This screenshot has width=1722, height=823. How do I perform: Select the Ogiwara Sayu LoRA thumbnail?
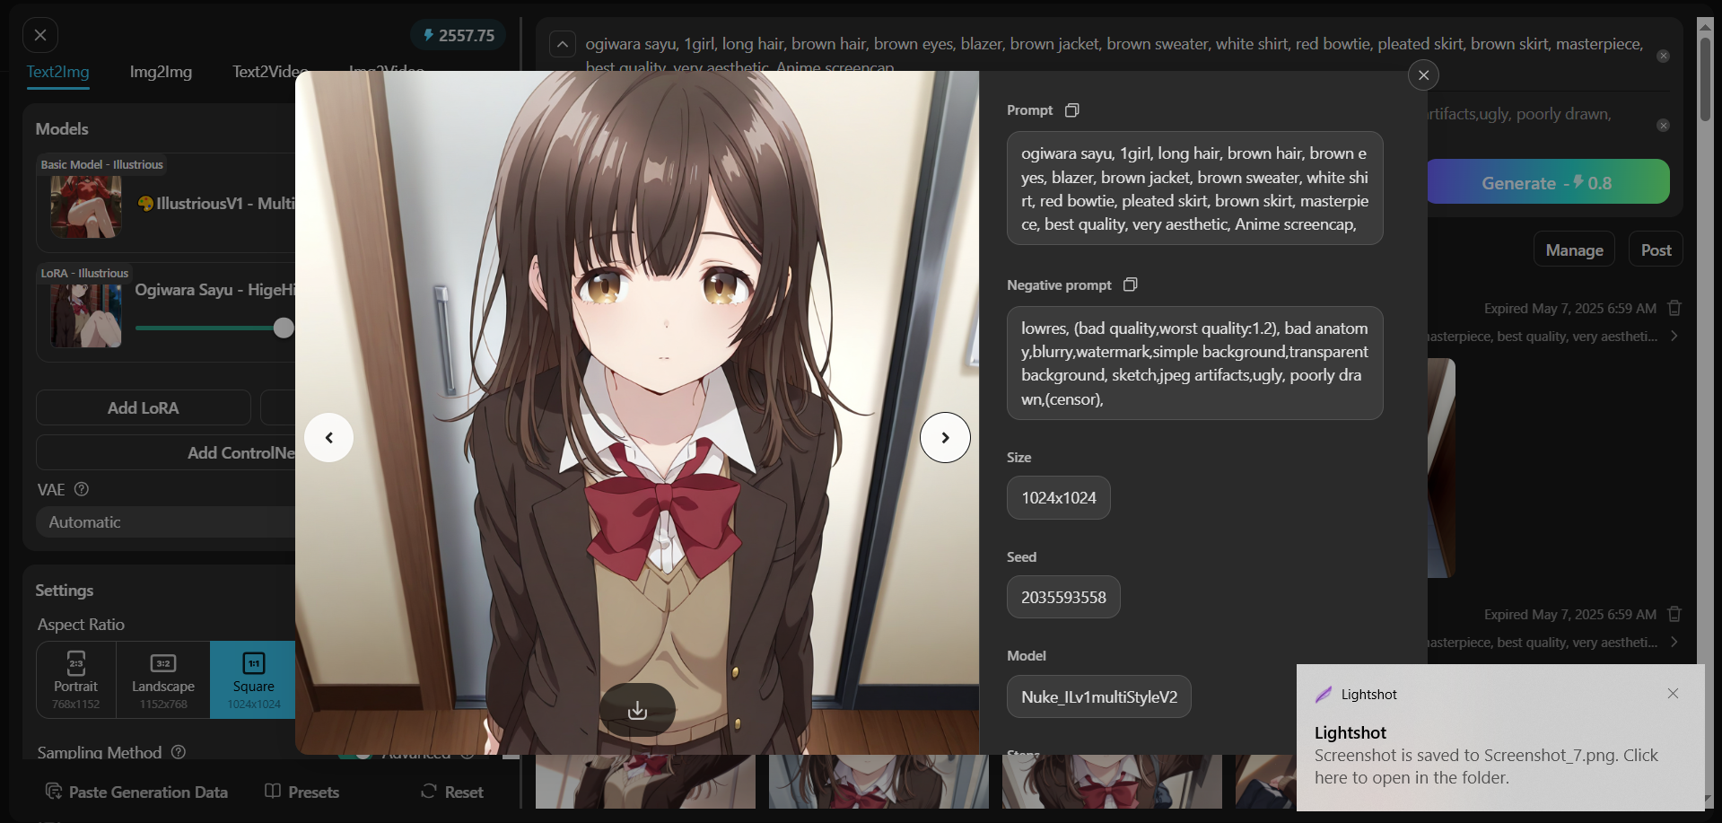click(x=86, y=315)
